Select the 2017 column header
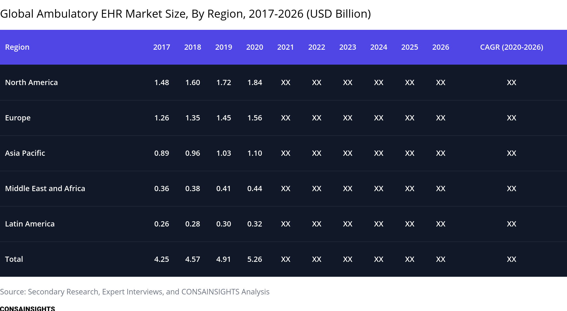 tap(162, 47)
